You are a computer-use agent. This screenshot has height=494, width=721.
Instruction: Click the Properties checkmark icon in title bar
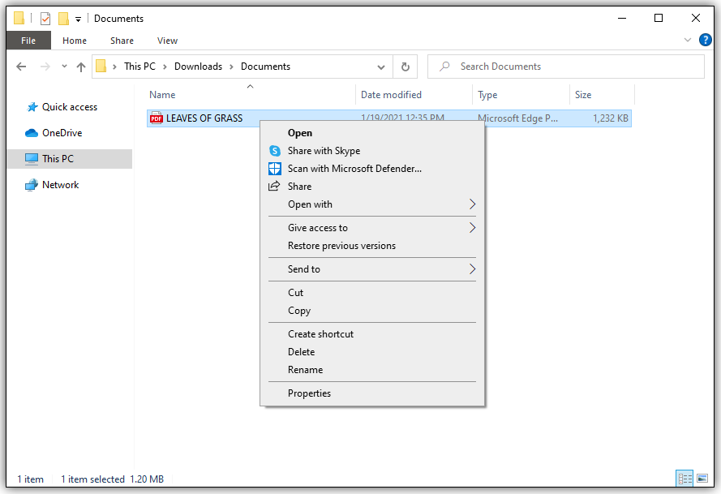[x=45, y=19]
